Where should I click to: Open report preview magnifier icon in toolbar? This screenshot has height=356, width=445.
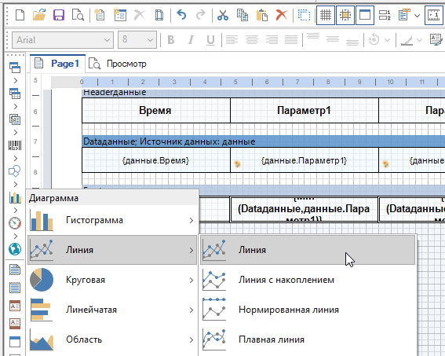[x=78, y=15]
